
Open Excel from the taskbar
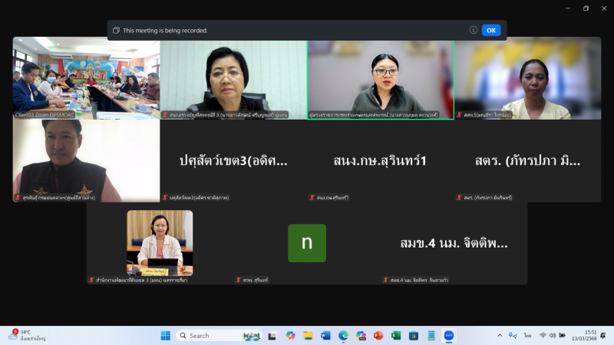coord(396,336)
